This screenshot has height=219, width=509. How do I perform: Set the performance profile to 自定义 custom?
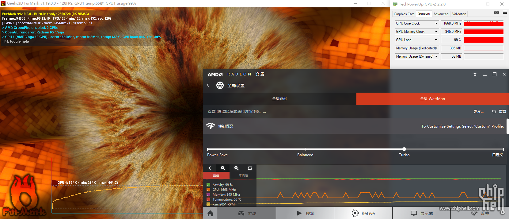[498, 155]
